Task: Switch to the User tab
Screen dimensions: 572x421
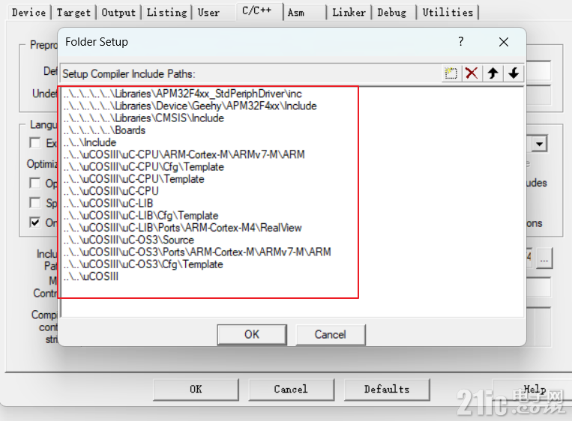Action: tap(208, 13)
